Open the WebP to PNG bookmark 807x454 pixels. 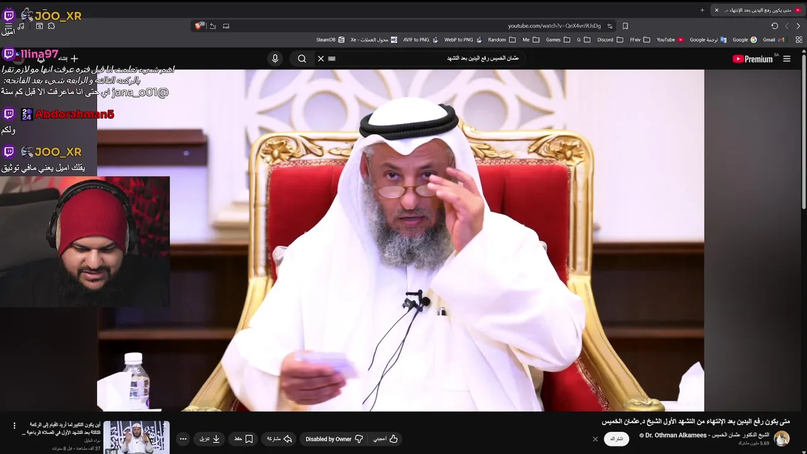463,40
